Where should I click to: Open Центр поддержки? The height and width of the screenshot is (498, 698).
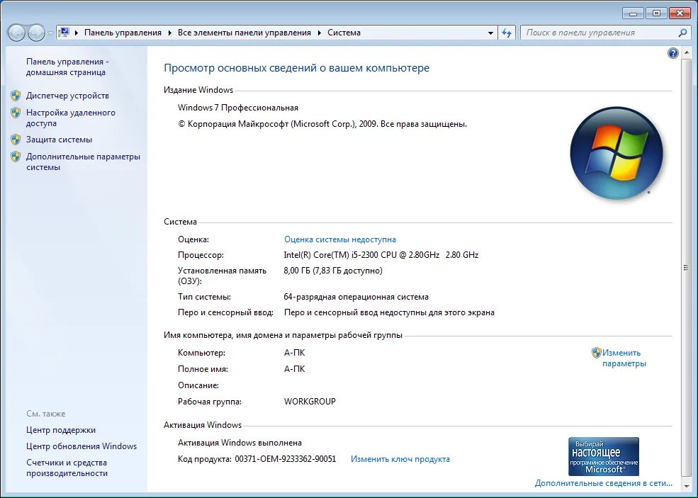(x=60, y=430)
